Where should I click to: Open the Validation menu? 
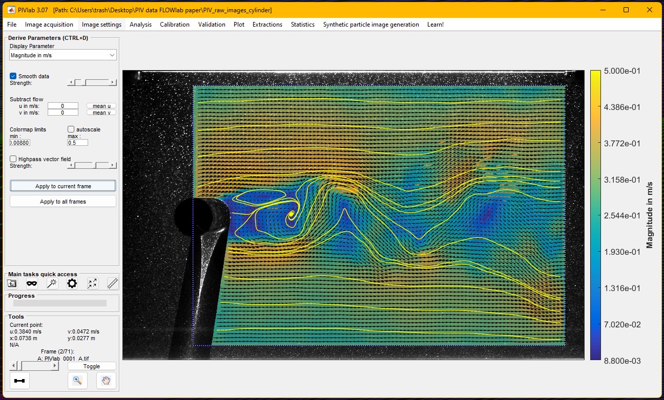click(212, 25)
